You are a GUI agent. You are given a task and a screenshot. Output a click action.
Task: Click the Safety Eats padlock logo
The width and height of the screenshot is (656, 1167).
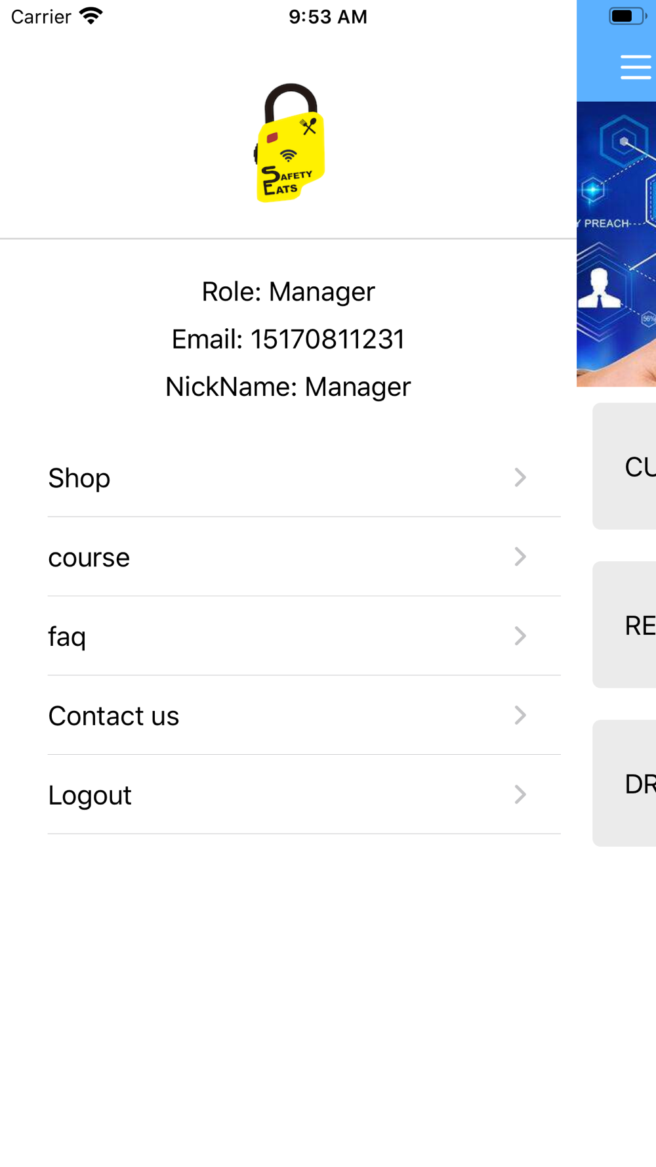click(x=289, y=143)
